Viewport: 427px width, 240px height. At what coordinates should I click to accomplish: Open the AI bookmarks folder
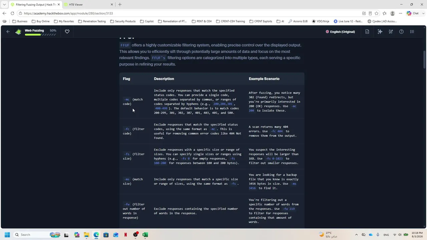click(x=280, y=21)
